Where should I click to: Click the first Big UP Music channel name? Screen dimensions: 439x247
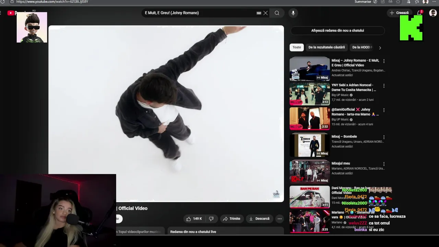[x=340, y=95]
